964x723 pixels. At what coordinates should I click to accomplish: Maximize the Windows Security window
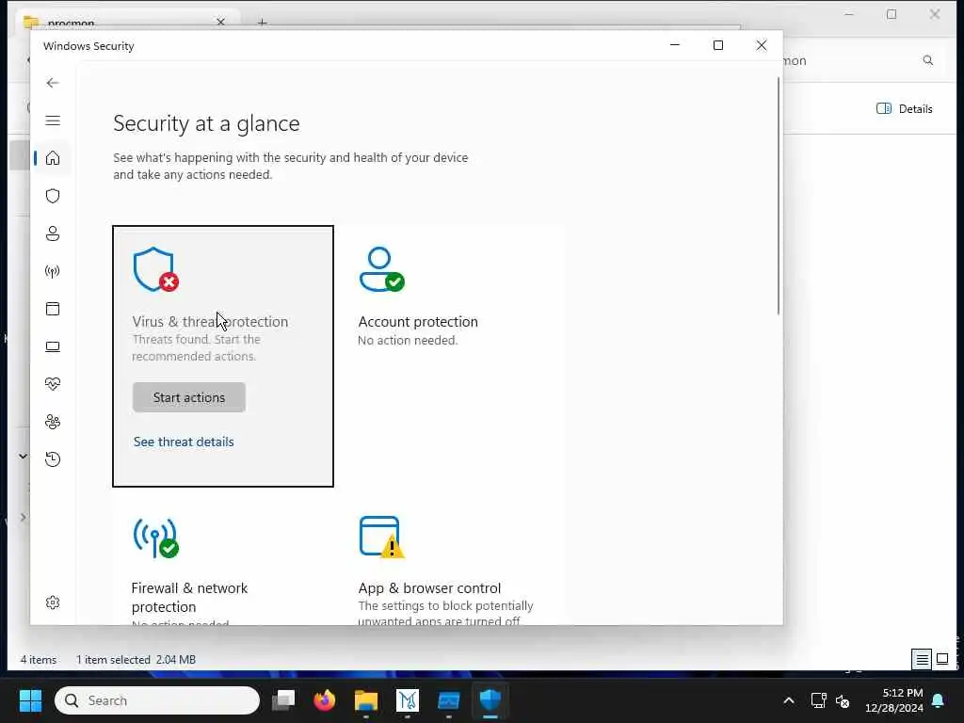718,45
